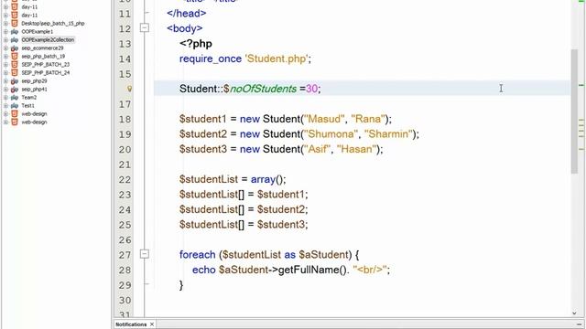Expand the seip_php41 project node
This screenshot has height=329, width=586.
[x=5, y=90]
